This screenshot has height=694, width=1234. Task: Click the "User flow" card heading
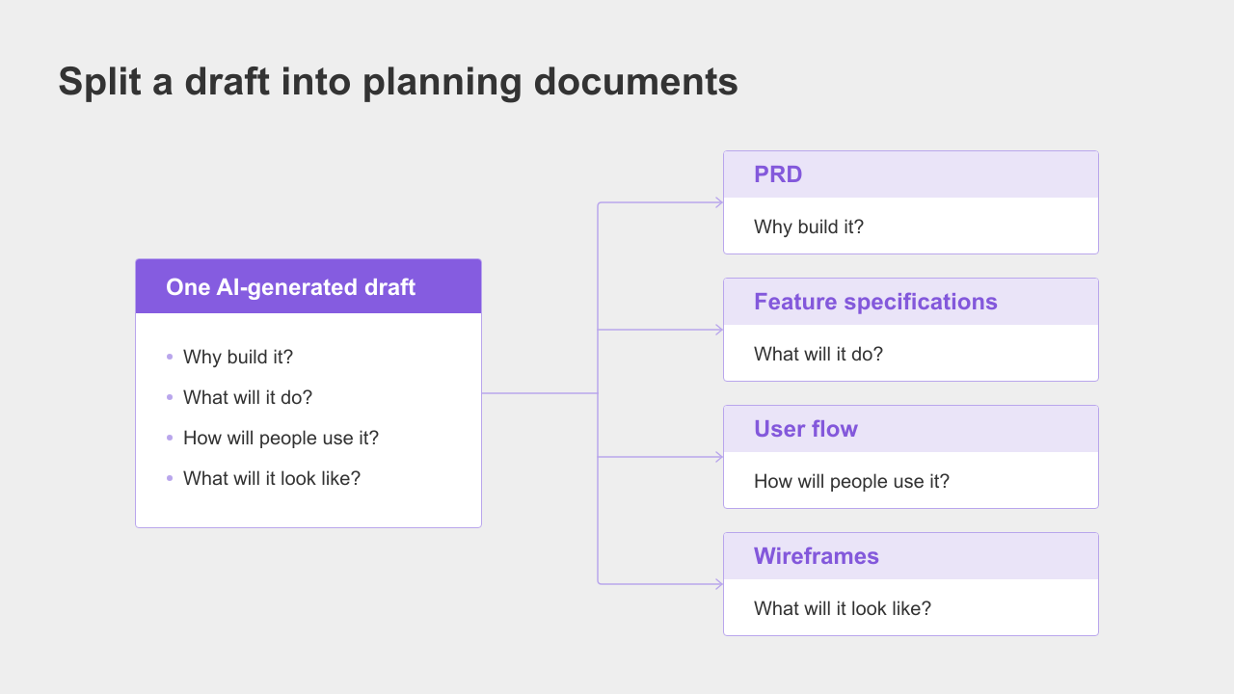click(x=806, y=429)
